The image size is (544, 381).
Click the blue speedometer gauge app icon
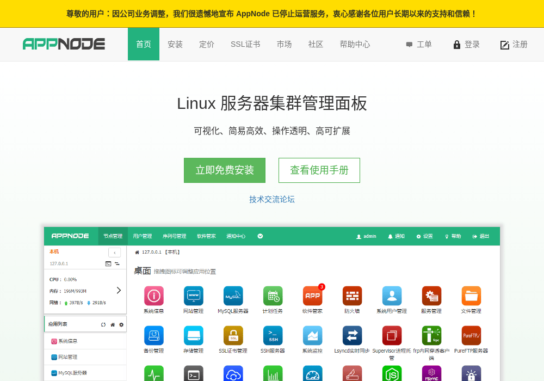pos(313,373)
